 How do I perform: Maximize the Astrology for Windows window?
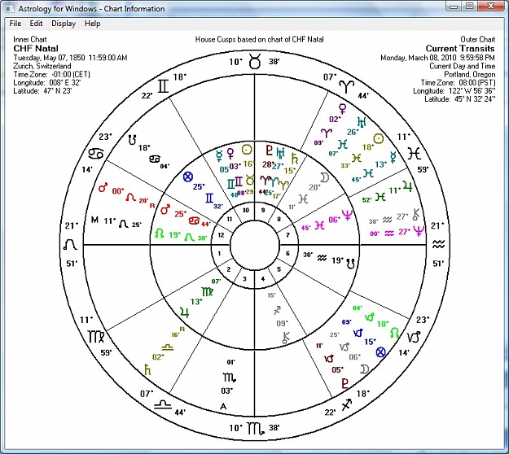(469, 7)
